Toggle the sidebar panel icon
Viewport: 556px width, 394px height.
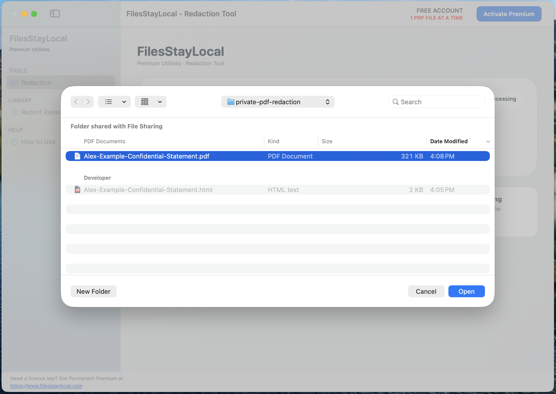coord(55,14)
